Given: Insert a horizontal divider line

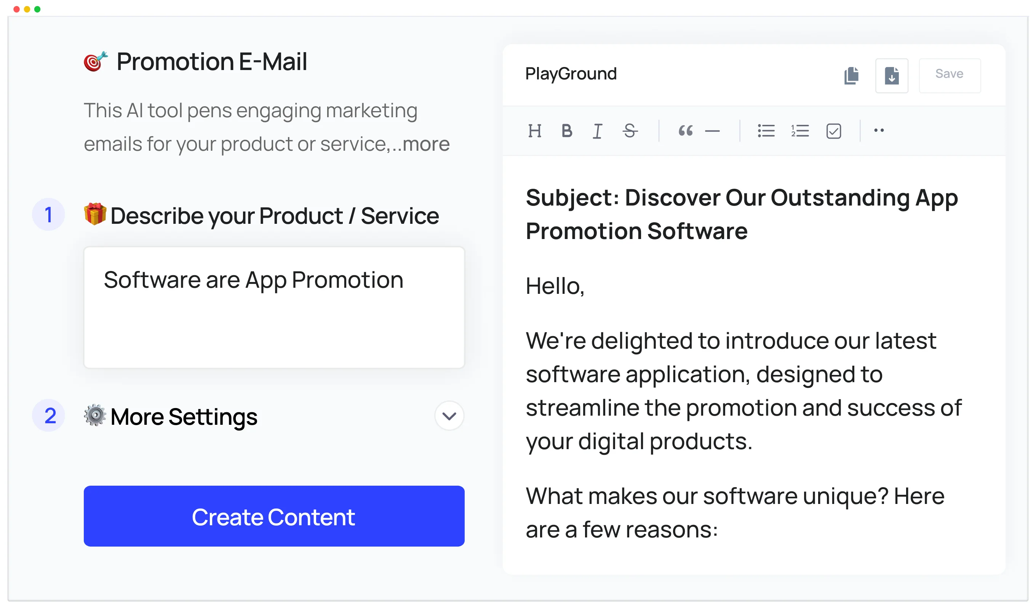Looking at the screenshot, I should [713, 131].
